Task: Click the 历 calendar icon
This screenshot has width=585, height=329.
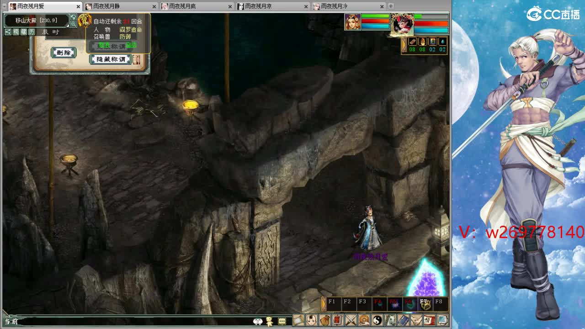Action: 32,32
